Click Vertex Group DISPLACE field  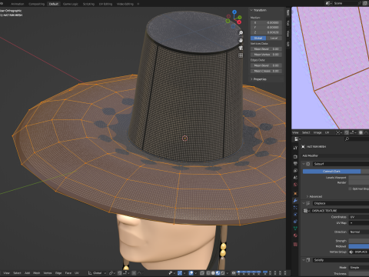(359, 252)
